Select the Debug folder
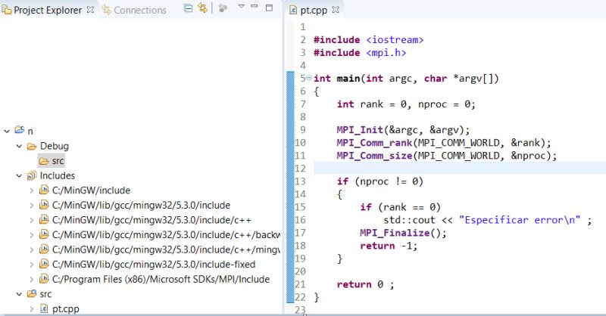 click(55, 146)
